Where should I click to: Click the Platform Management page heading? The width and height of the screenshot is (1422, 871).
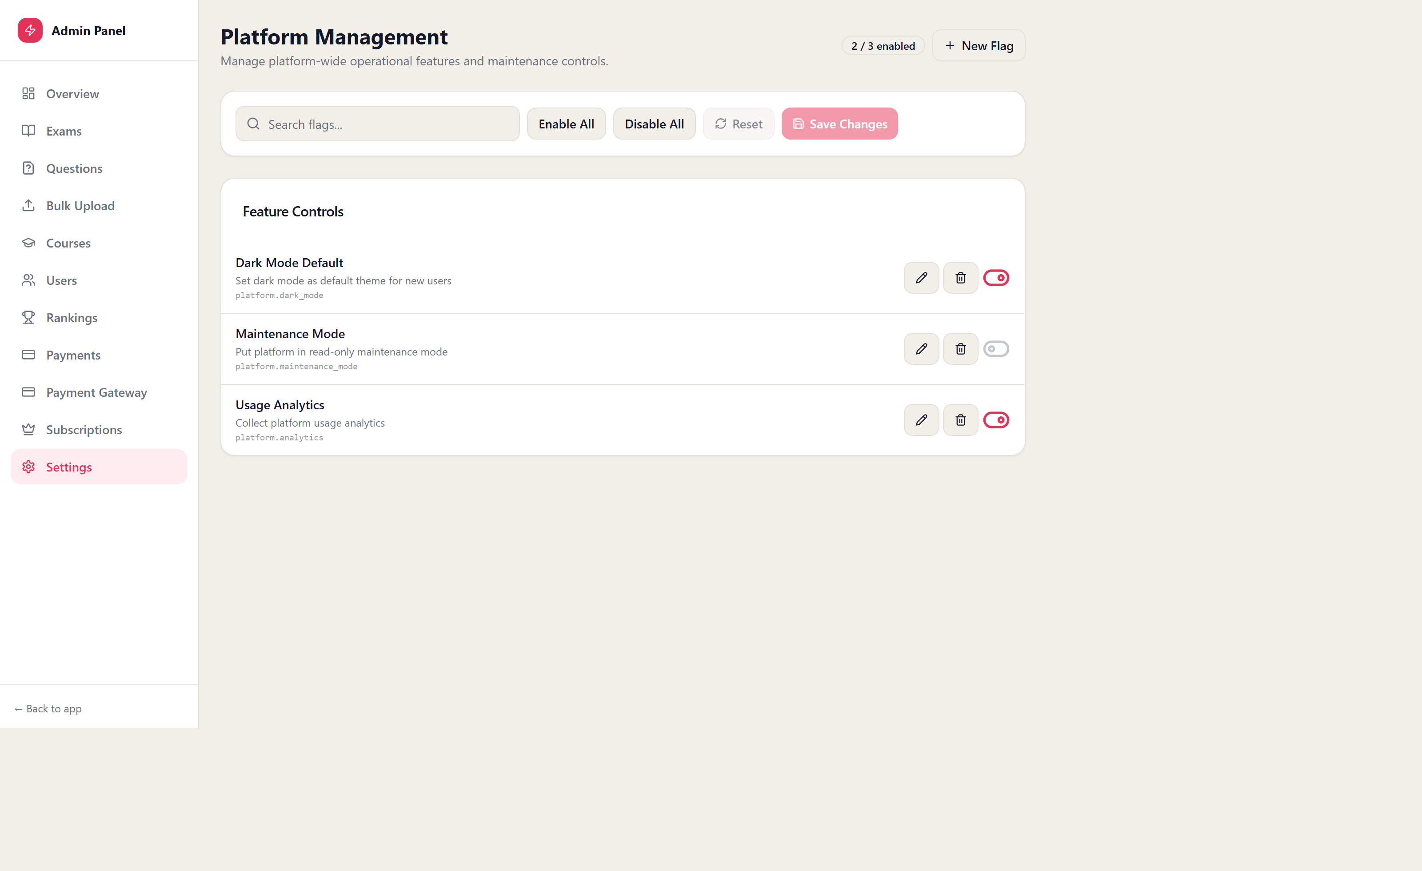334,37
